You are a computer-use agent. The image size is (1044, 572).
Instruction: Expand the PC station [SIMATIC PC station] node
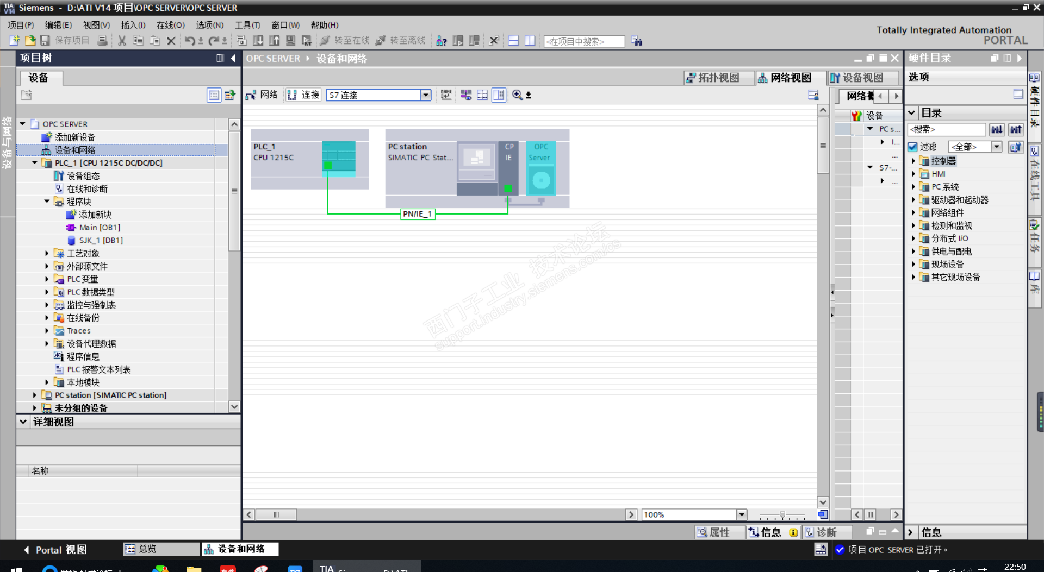[35, 395]
